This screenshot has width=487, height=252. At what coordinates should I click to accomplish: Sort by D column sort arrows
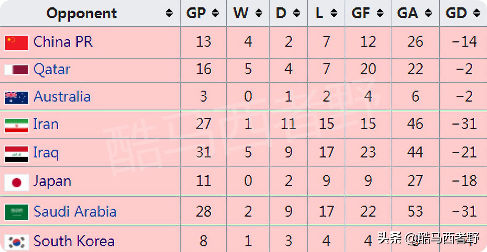[x=296, y=13]
